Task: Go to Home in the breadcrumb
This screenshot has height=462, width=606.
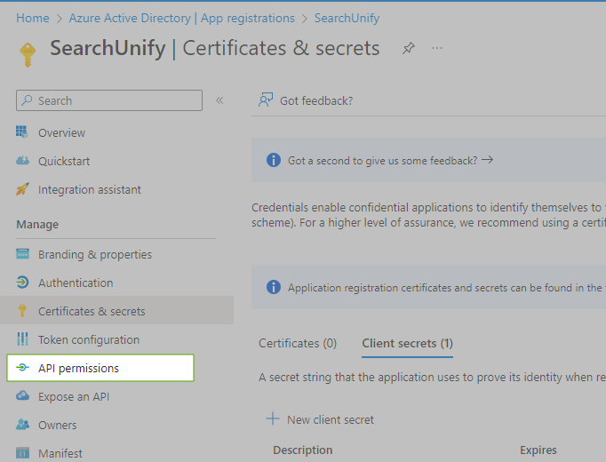Action: [33, 18]
